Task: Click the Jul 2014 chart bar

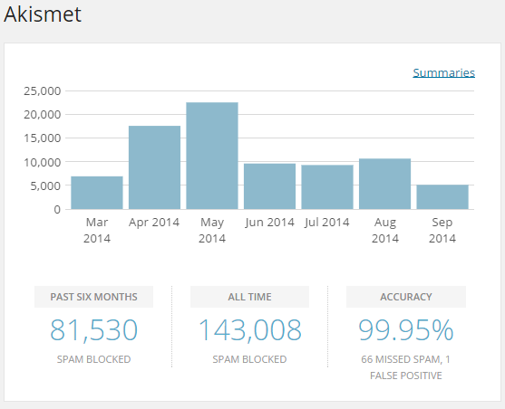Action: [327, 187]
